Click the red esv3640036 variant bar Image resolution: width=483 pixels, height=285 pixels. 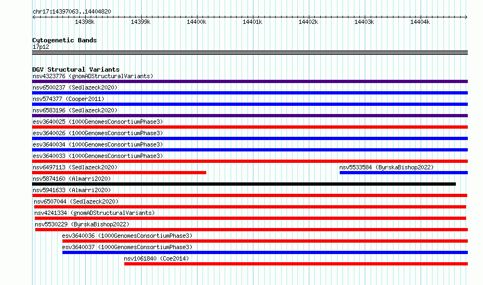pyautogui.click(x=265, y=241)
